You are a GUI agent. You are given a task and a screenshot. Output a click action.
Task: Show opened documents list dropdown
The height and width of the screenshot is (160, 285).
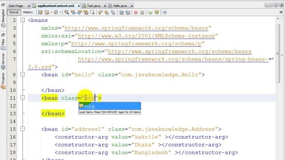tap(276, 5)
